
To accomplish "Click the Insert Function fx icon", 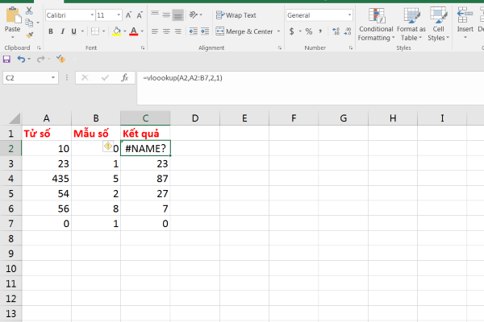I will (124, 78).
